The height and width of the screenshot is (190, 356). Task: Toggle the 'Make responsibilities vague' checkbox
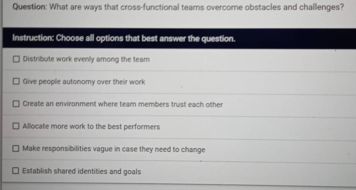(x=16, y=149)
